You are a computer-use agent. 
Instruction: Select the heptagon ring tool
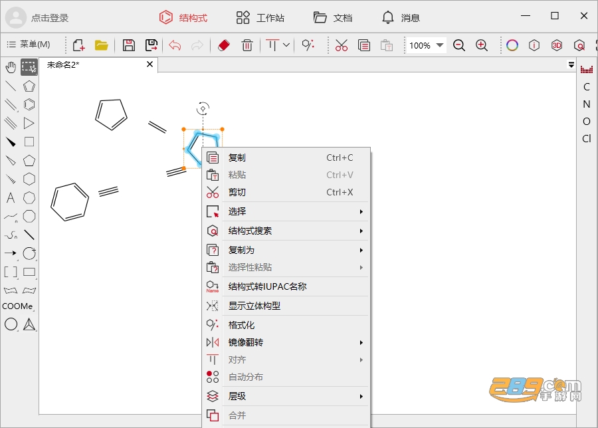29,197
